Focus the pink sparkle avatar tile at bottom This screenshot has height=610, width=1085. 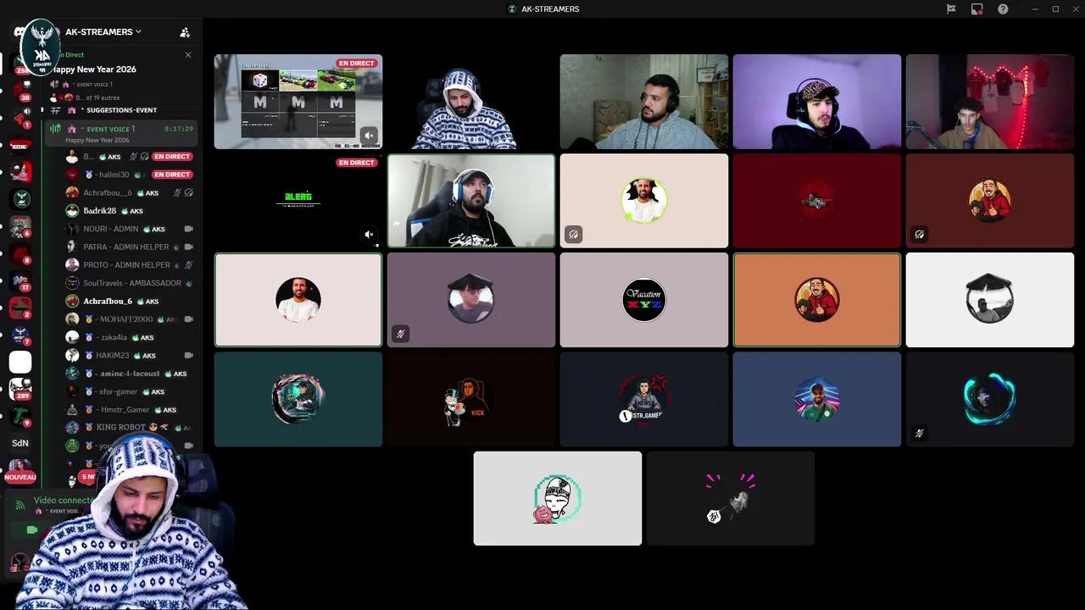pyautogui.click(x=731, y=498)
